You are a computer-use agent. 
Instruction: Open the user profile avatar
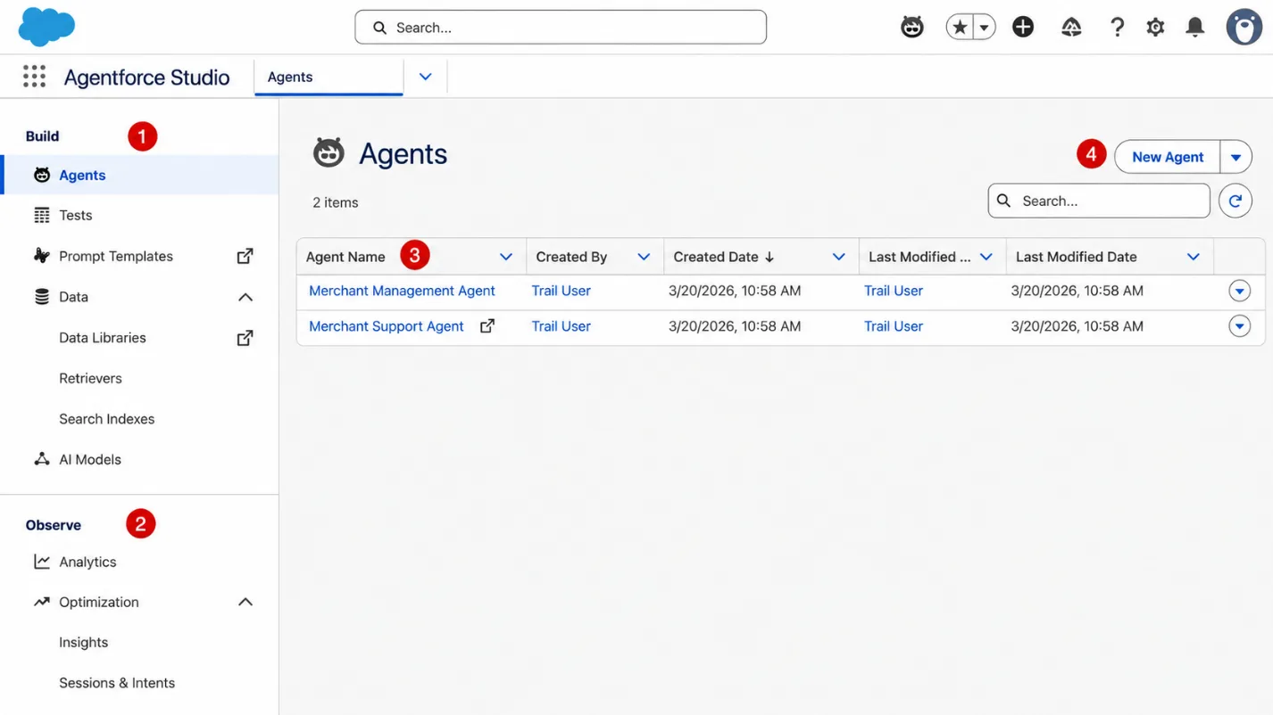click(x=1244, y=28)
